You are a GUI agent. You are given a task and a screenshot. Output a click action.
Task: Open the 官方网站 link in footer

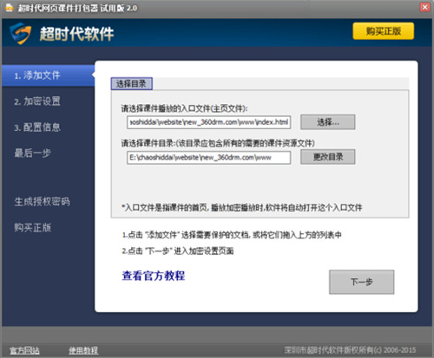(24, 350)
